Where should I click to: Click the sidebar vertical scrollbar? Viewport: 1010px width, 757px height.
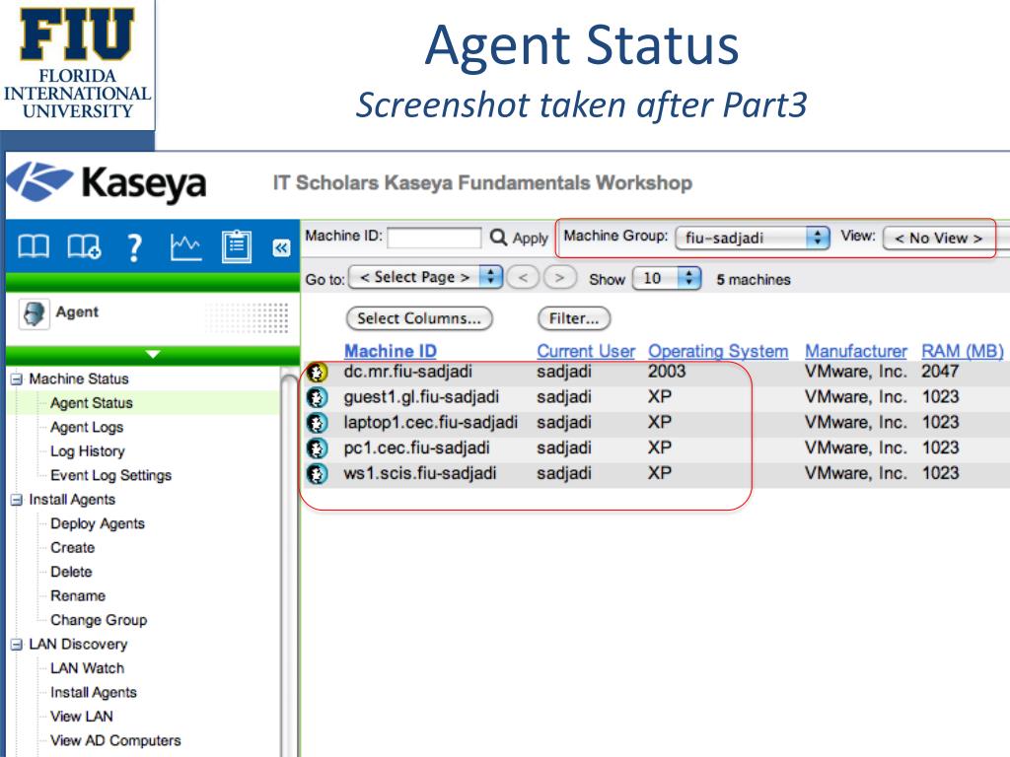pos(289,560)
